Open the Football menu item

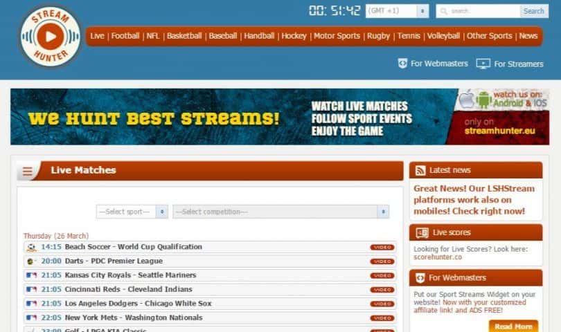[125, 36]
